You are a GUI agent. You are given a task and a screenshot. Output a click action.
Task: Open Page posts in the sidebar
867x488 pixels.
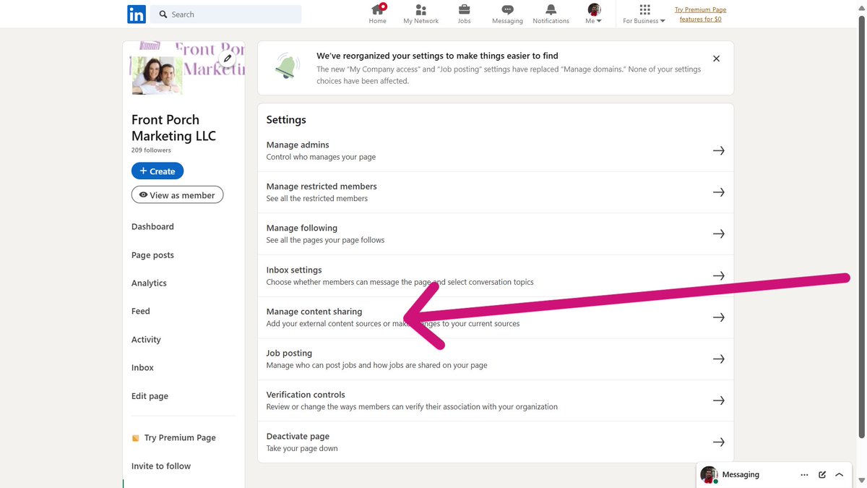(x=152, y=255)
